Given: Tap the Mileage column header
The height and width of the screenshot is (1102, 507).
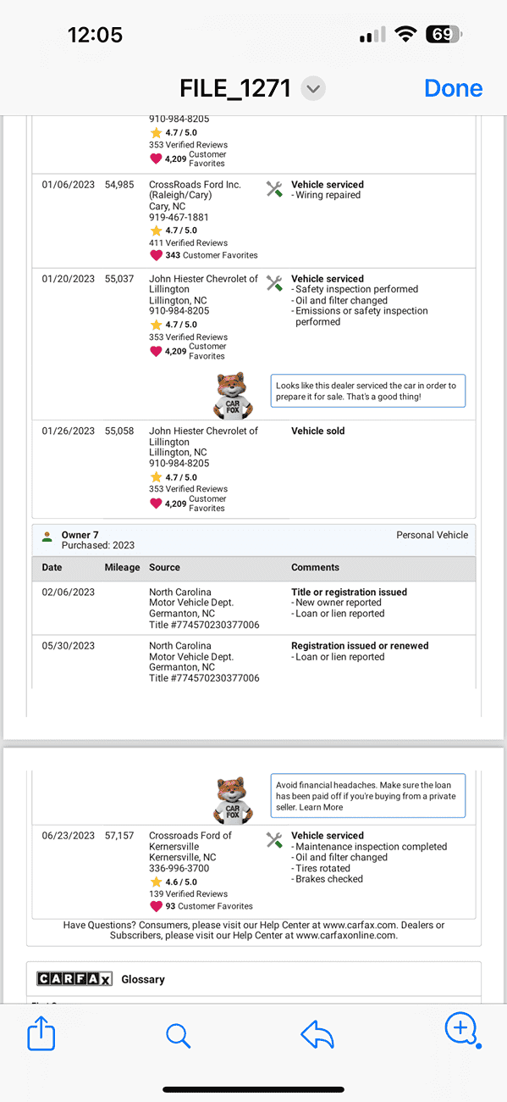Looking at the screenshot, I should [122, 568].
